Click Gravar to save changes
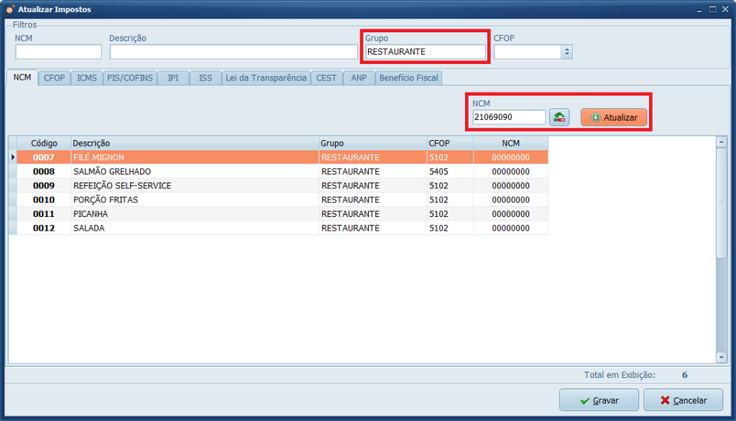 (599, 400)
